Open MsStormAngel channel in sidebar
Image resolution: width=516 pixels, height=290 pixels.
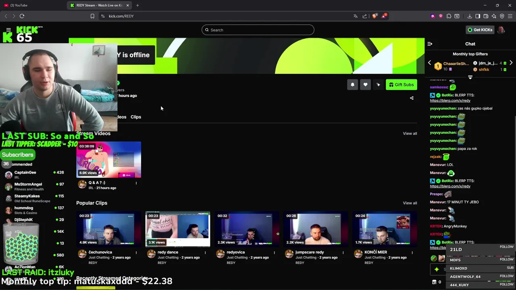coord(34,186)
